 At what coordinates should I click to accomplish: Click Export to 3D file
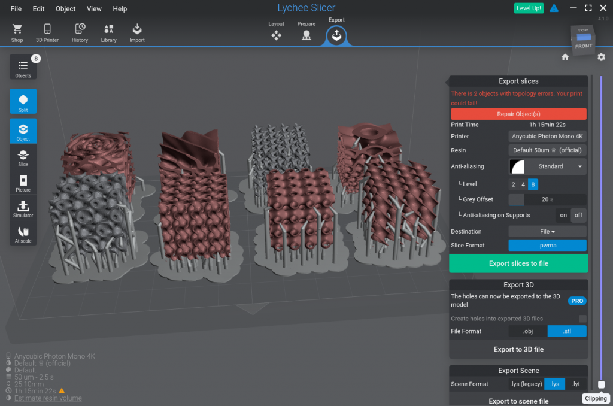(518, 349)
